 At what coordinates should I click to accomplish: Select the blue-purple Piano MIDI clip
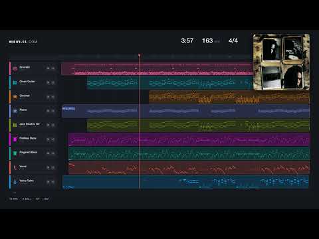185,111
